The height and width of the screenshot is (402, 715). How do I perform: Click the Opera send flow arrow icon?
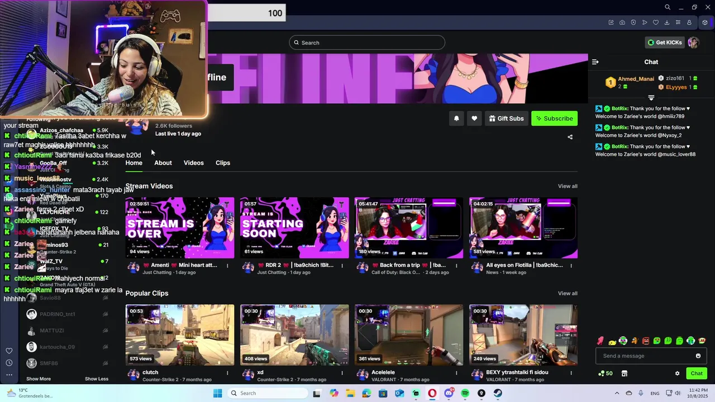click(x=645, y=22)
